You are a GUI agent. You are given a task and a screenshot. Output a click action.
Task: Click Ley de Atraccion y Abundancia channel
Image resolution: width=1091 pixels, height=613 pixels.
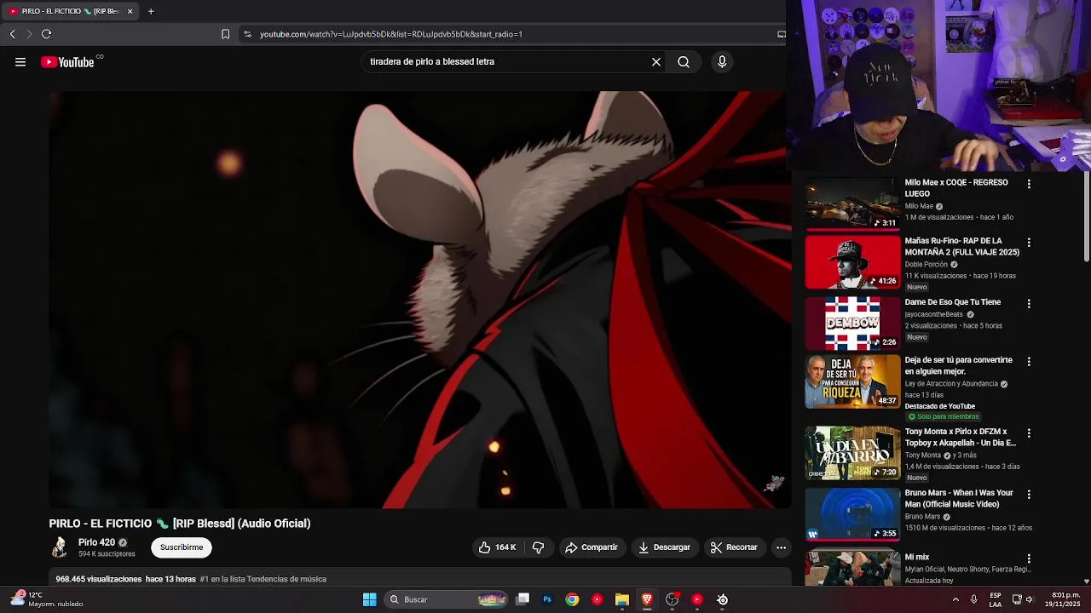[x=951, y=384]
